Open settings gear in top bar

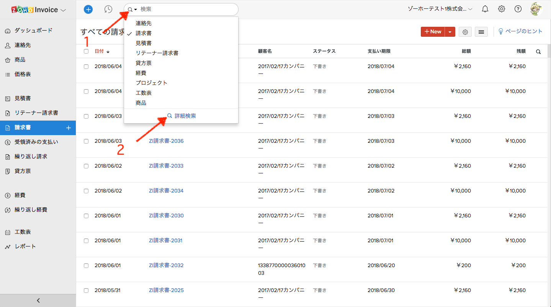pos(502,9)
